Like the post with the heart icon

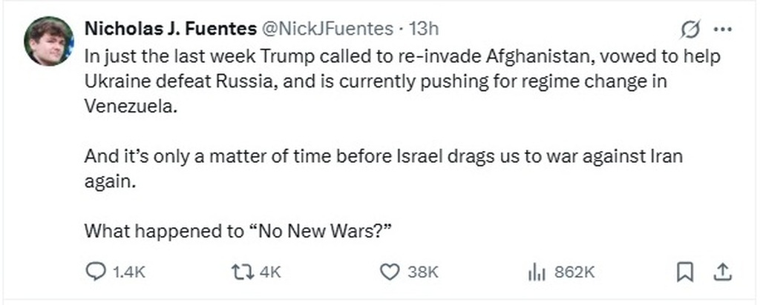click(x=390, y=272)
